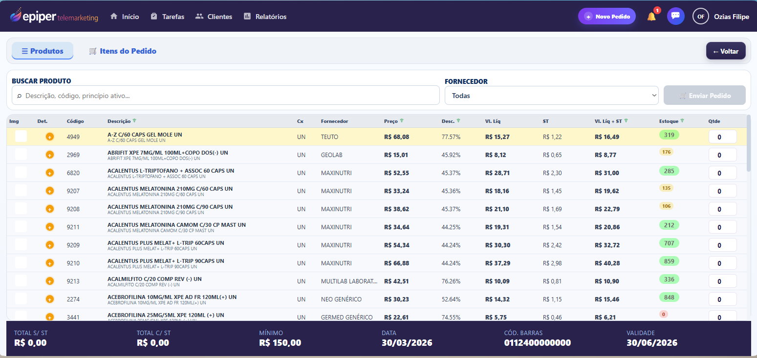
Task: Select the Produtos tab
Action: point(43,51)
